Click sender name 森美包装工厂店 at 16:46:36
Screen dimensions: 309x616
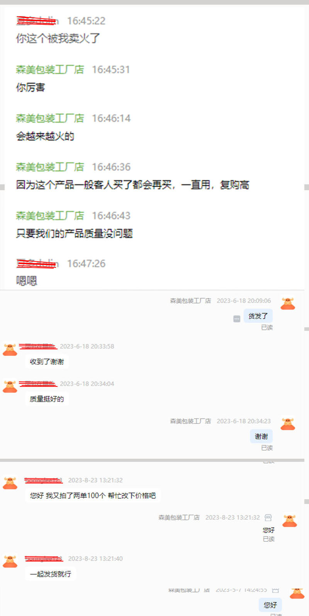pyautogui.click(x=50, y=167)
